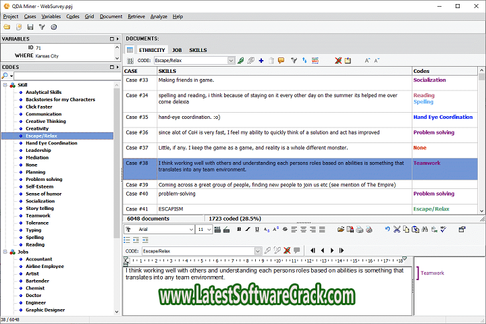The image size is (486, 324).
Task: Click the filter cases funnel icon in main toolbar
Action: tap(42, 27)
